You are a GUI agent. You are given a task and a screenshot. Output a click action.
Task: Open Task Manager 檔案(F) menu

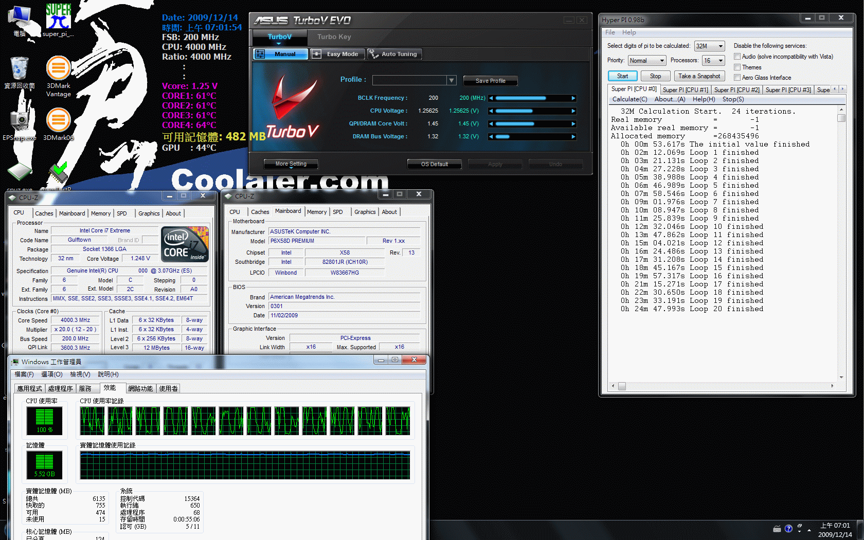pyautogui.click(x=24, y=374)
